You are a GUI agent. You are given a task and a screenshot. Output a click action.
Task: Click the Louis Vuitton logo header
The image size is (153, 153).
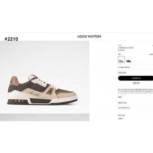click(x=89, y=36)
